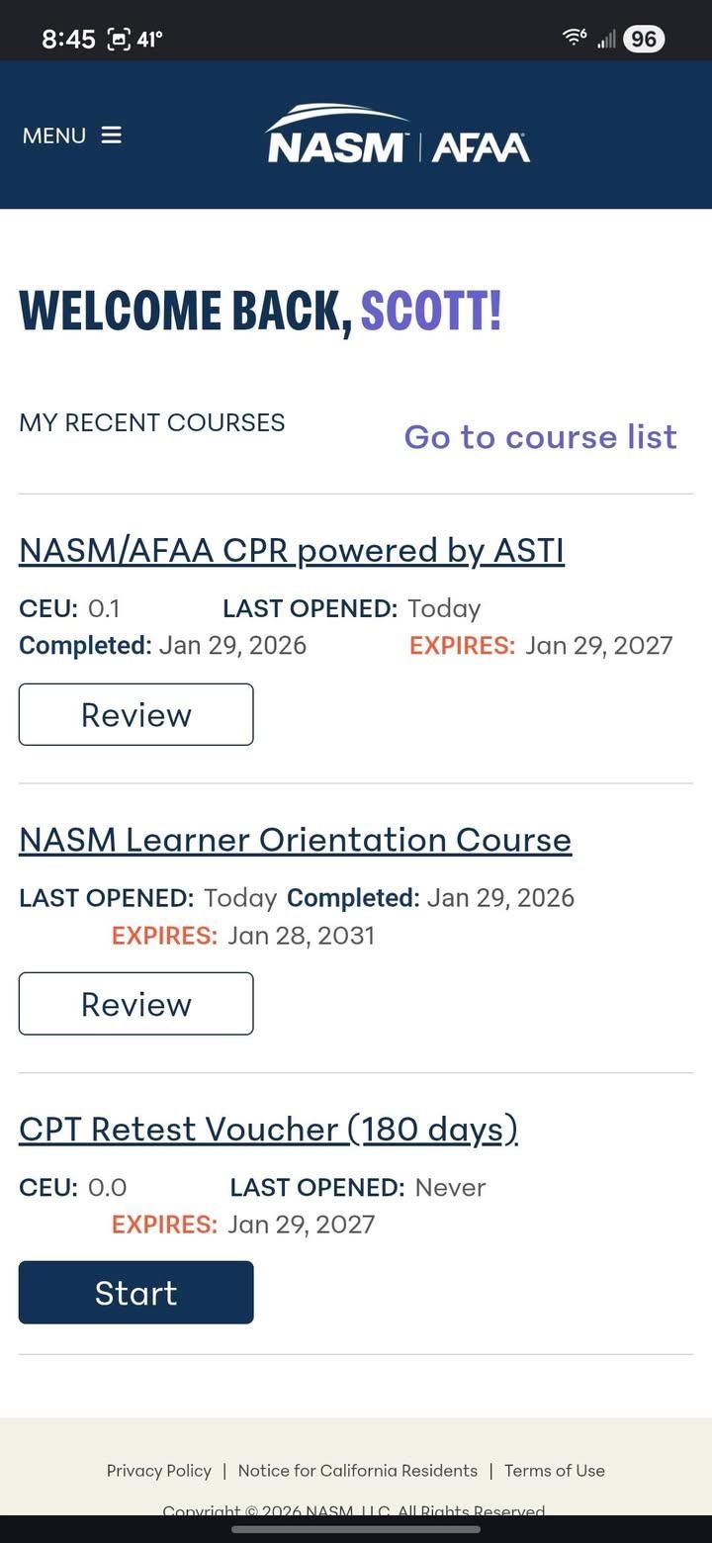Tap the Wi-Fi status icon
Image resolution: width=712 pixels, height=1543 pixels.
(x=575, y=38)
